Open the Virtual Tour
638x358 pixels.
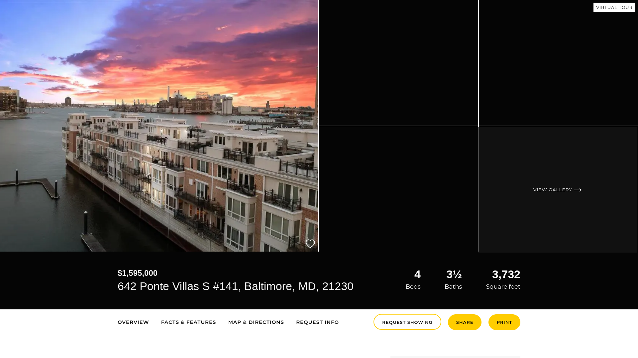[x=614, y=7]
